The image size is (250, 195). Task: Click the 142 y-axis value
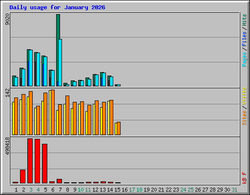click(7, 93)
